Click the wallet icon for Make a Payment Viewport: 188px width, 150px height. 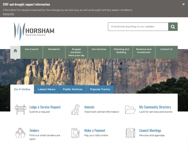click(76, 133)
